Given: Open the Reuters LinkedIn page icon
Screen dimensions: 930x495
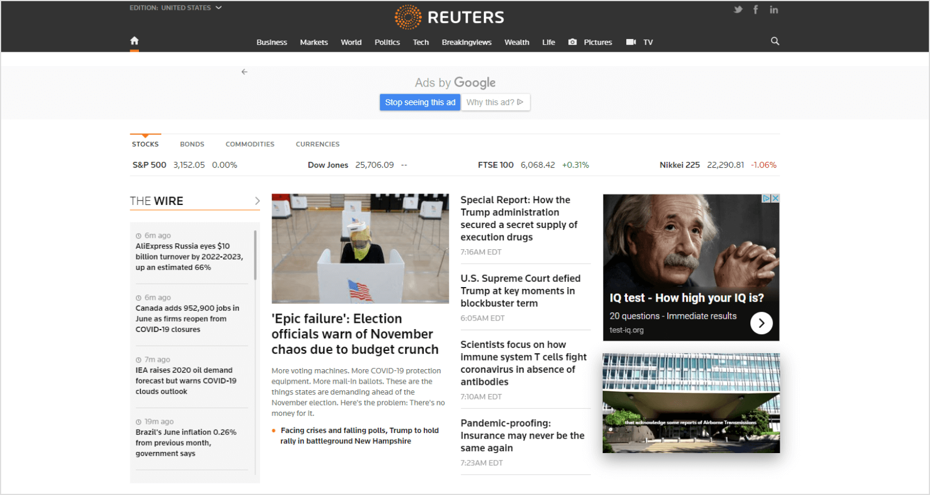Looking at the screenshot, I should [x=774, y=10].
